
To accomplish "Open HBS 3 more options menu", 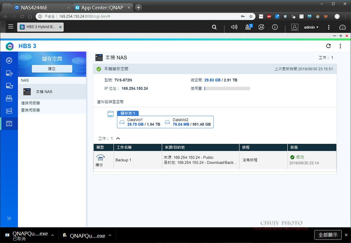I will (x=340, y=46).
